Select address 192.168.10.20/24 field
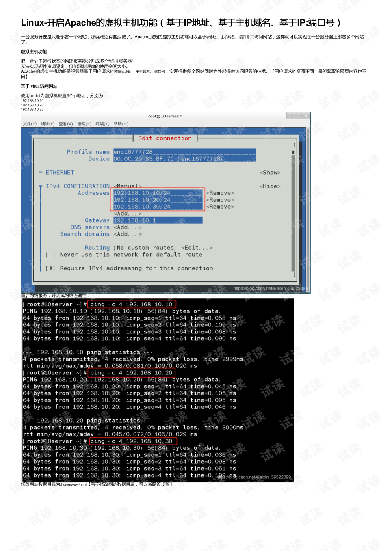Screen dimensions: 390x551 (158, 200)
